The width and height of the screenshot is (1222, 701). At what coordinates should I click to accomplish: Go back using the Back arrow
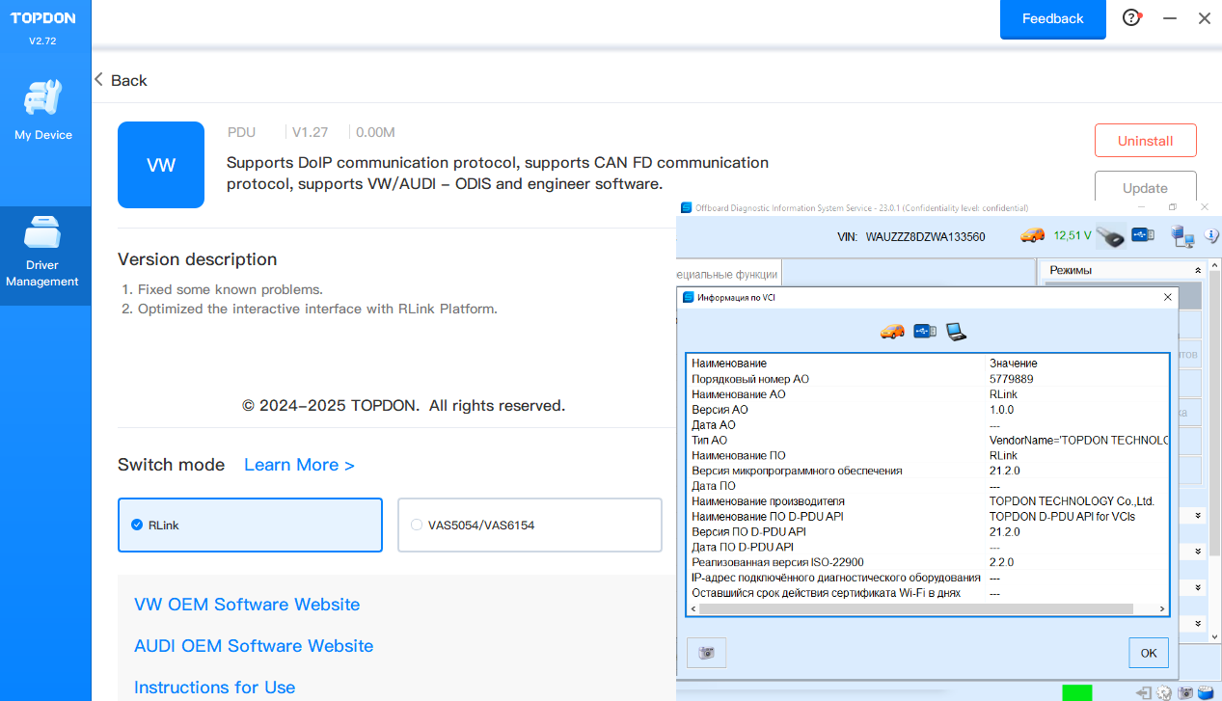tap(121, 80)
